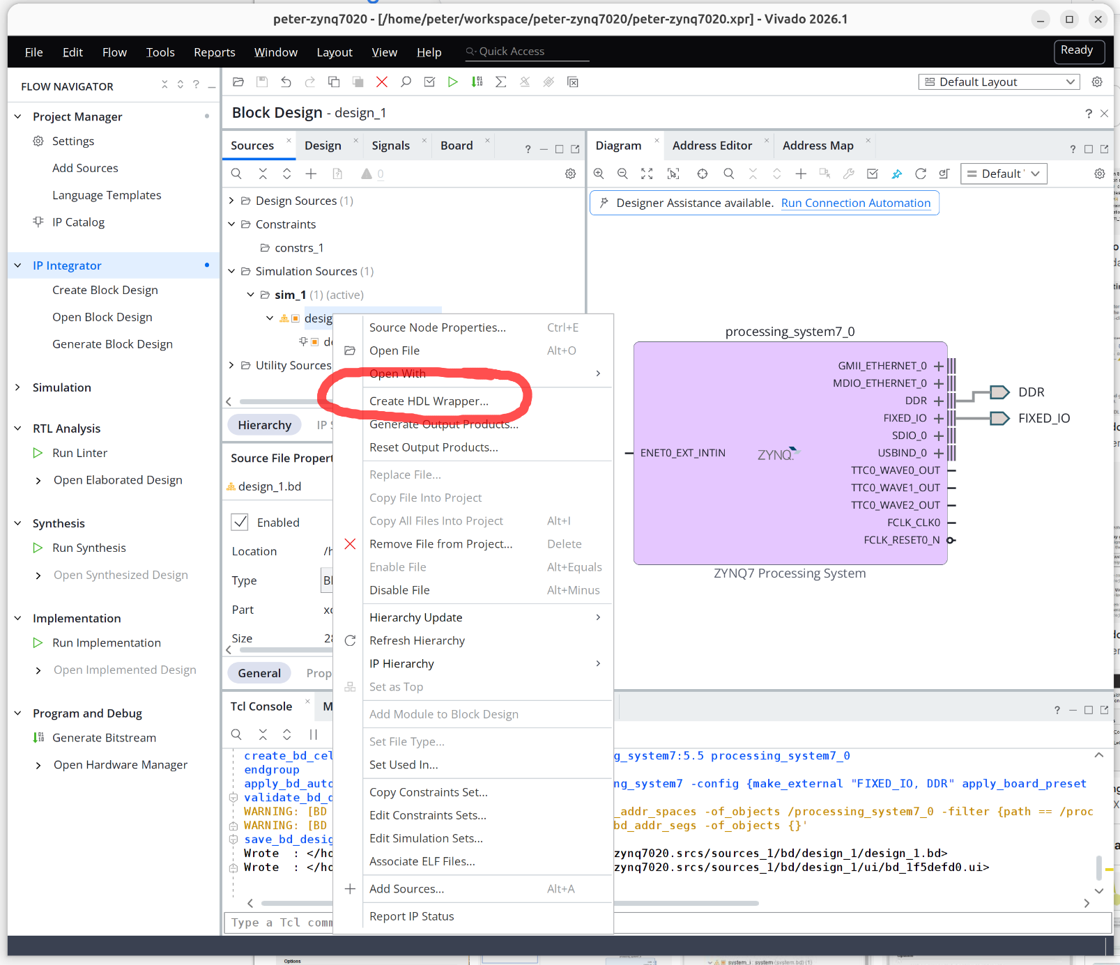Click the circular refresh arrow in diagram toolbar
Image resolution: width=1120 pixels, height=965 pixels.
point(921,174)
